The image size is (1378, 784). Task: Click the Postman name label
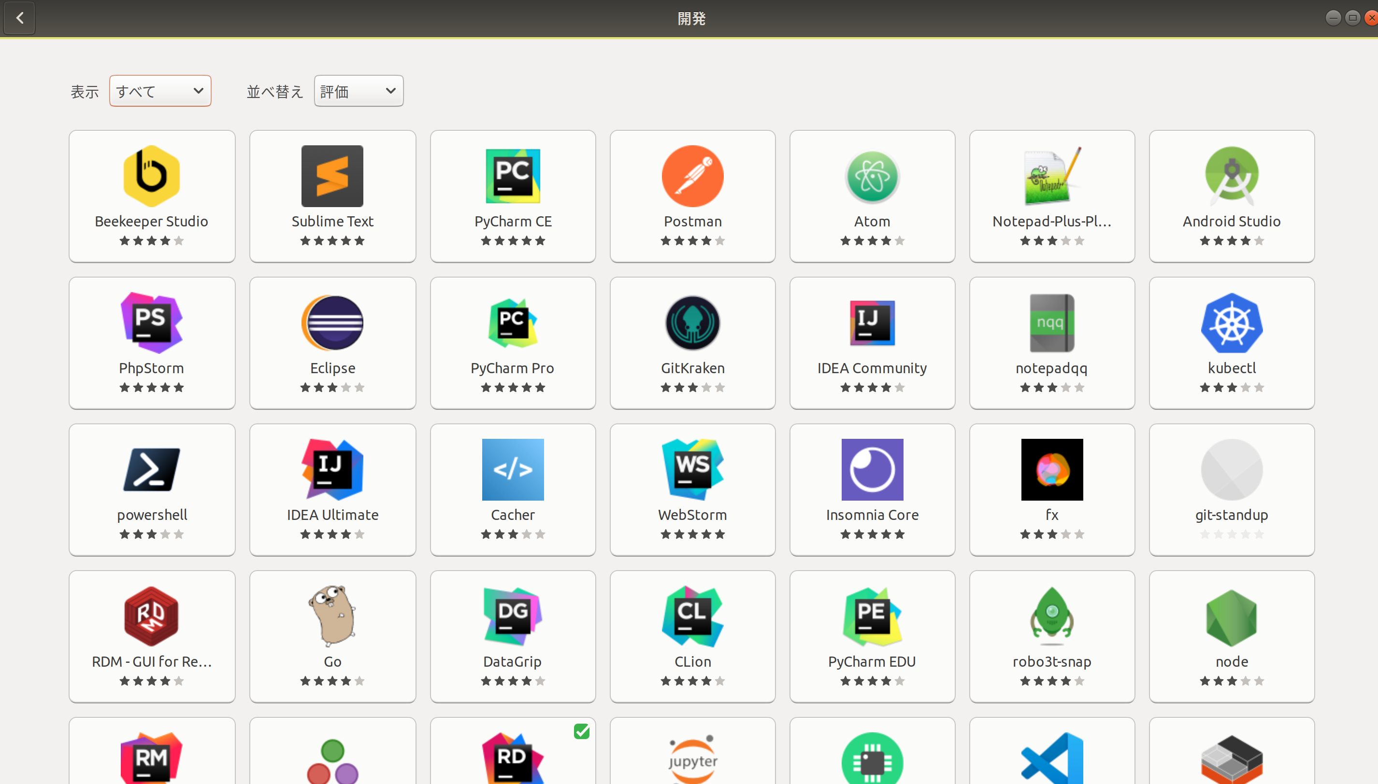692,221
